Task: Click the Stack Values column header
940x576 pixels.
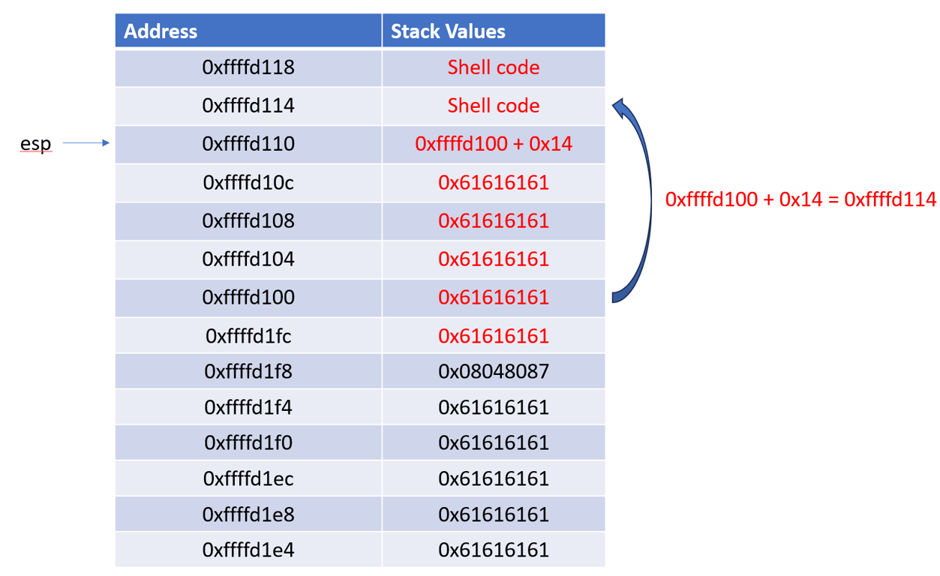Action: 448,31
